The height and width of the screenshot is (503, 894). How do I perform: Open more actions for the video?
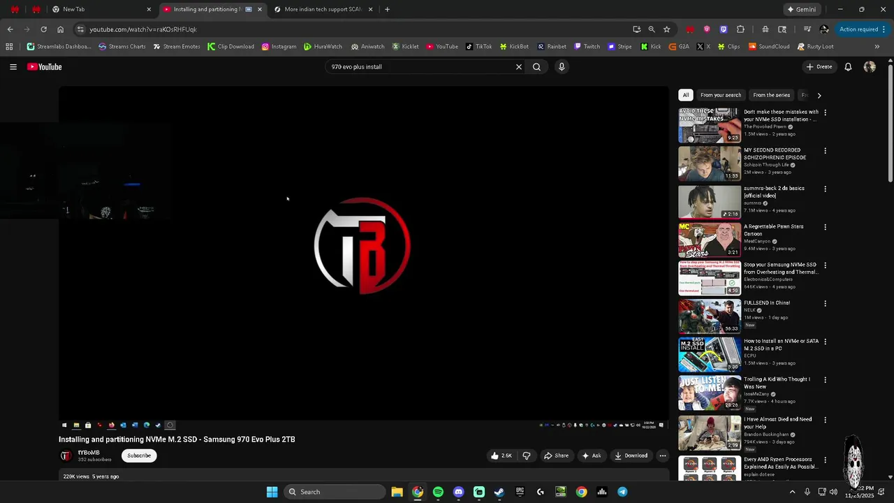[x=663, y=455]
